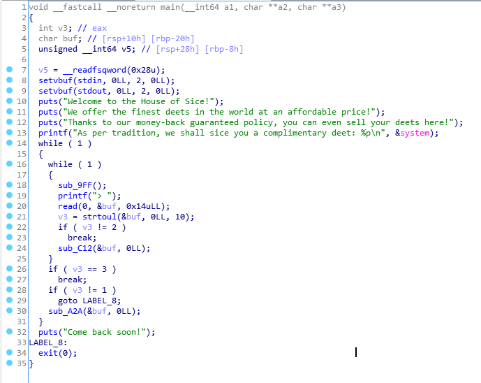Toggle breakpoint dot on line 35

pyautogui.click(x=10, y=363)
